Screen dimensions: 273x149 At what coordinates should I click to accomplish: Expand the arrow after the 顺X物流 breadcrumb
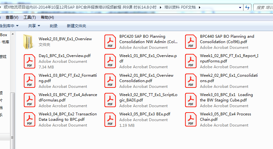pos(160,7)
